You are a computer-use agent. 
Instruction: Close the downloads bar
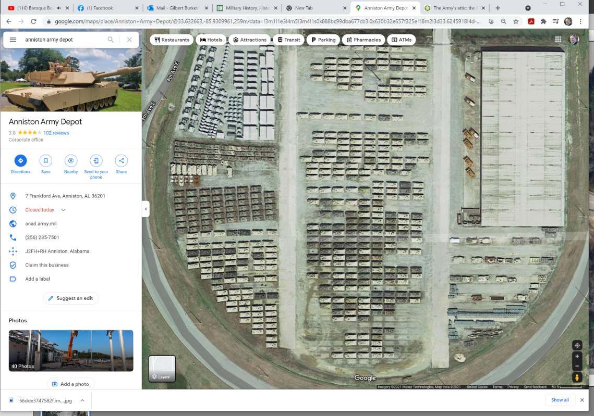coord(582,400)
